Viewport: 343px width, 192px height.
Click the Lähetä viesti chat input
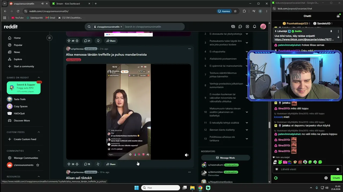307,169
